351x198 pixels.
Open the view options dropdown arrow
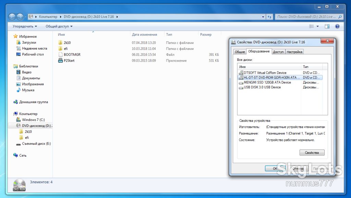(317, 26)
